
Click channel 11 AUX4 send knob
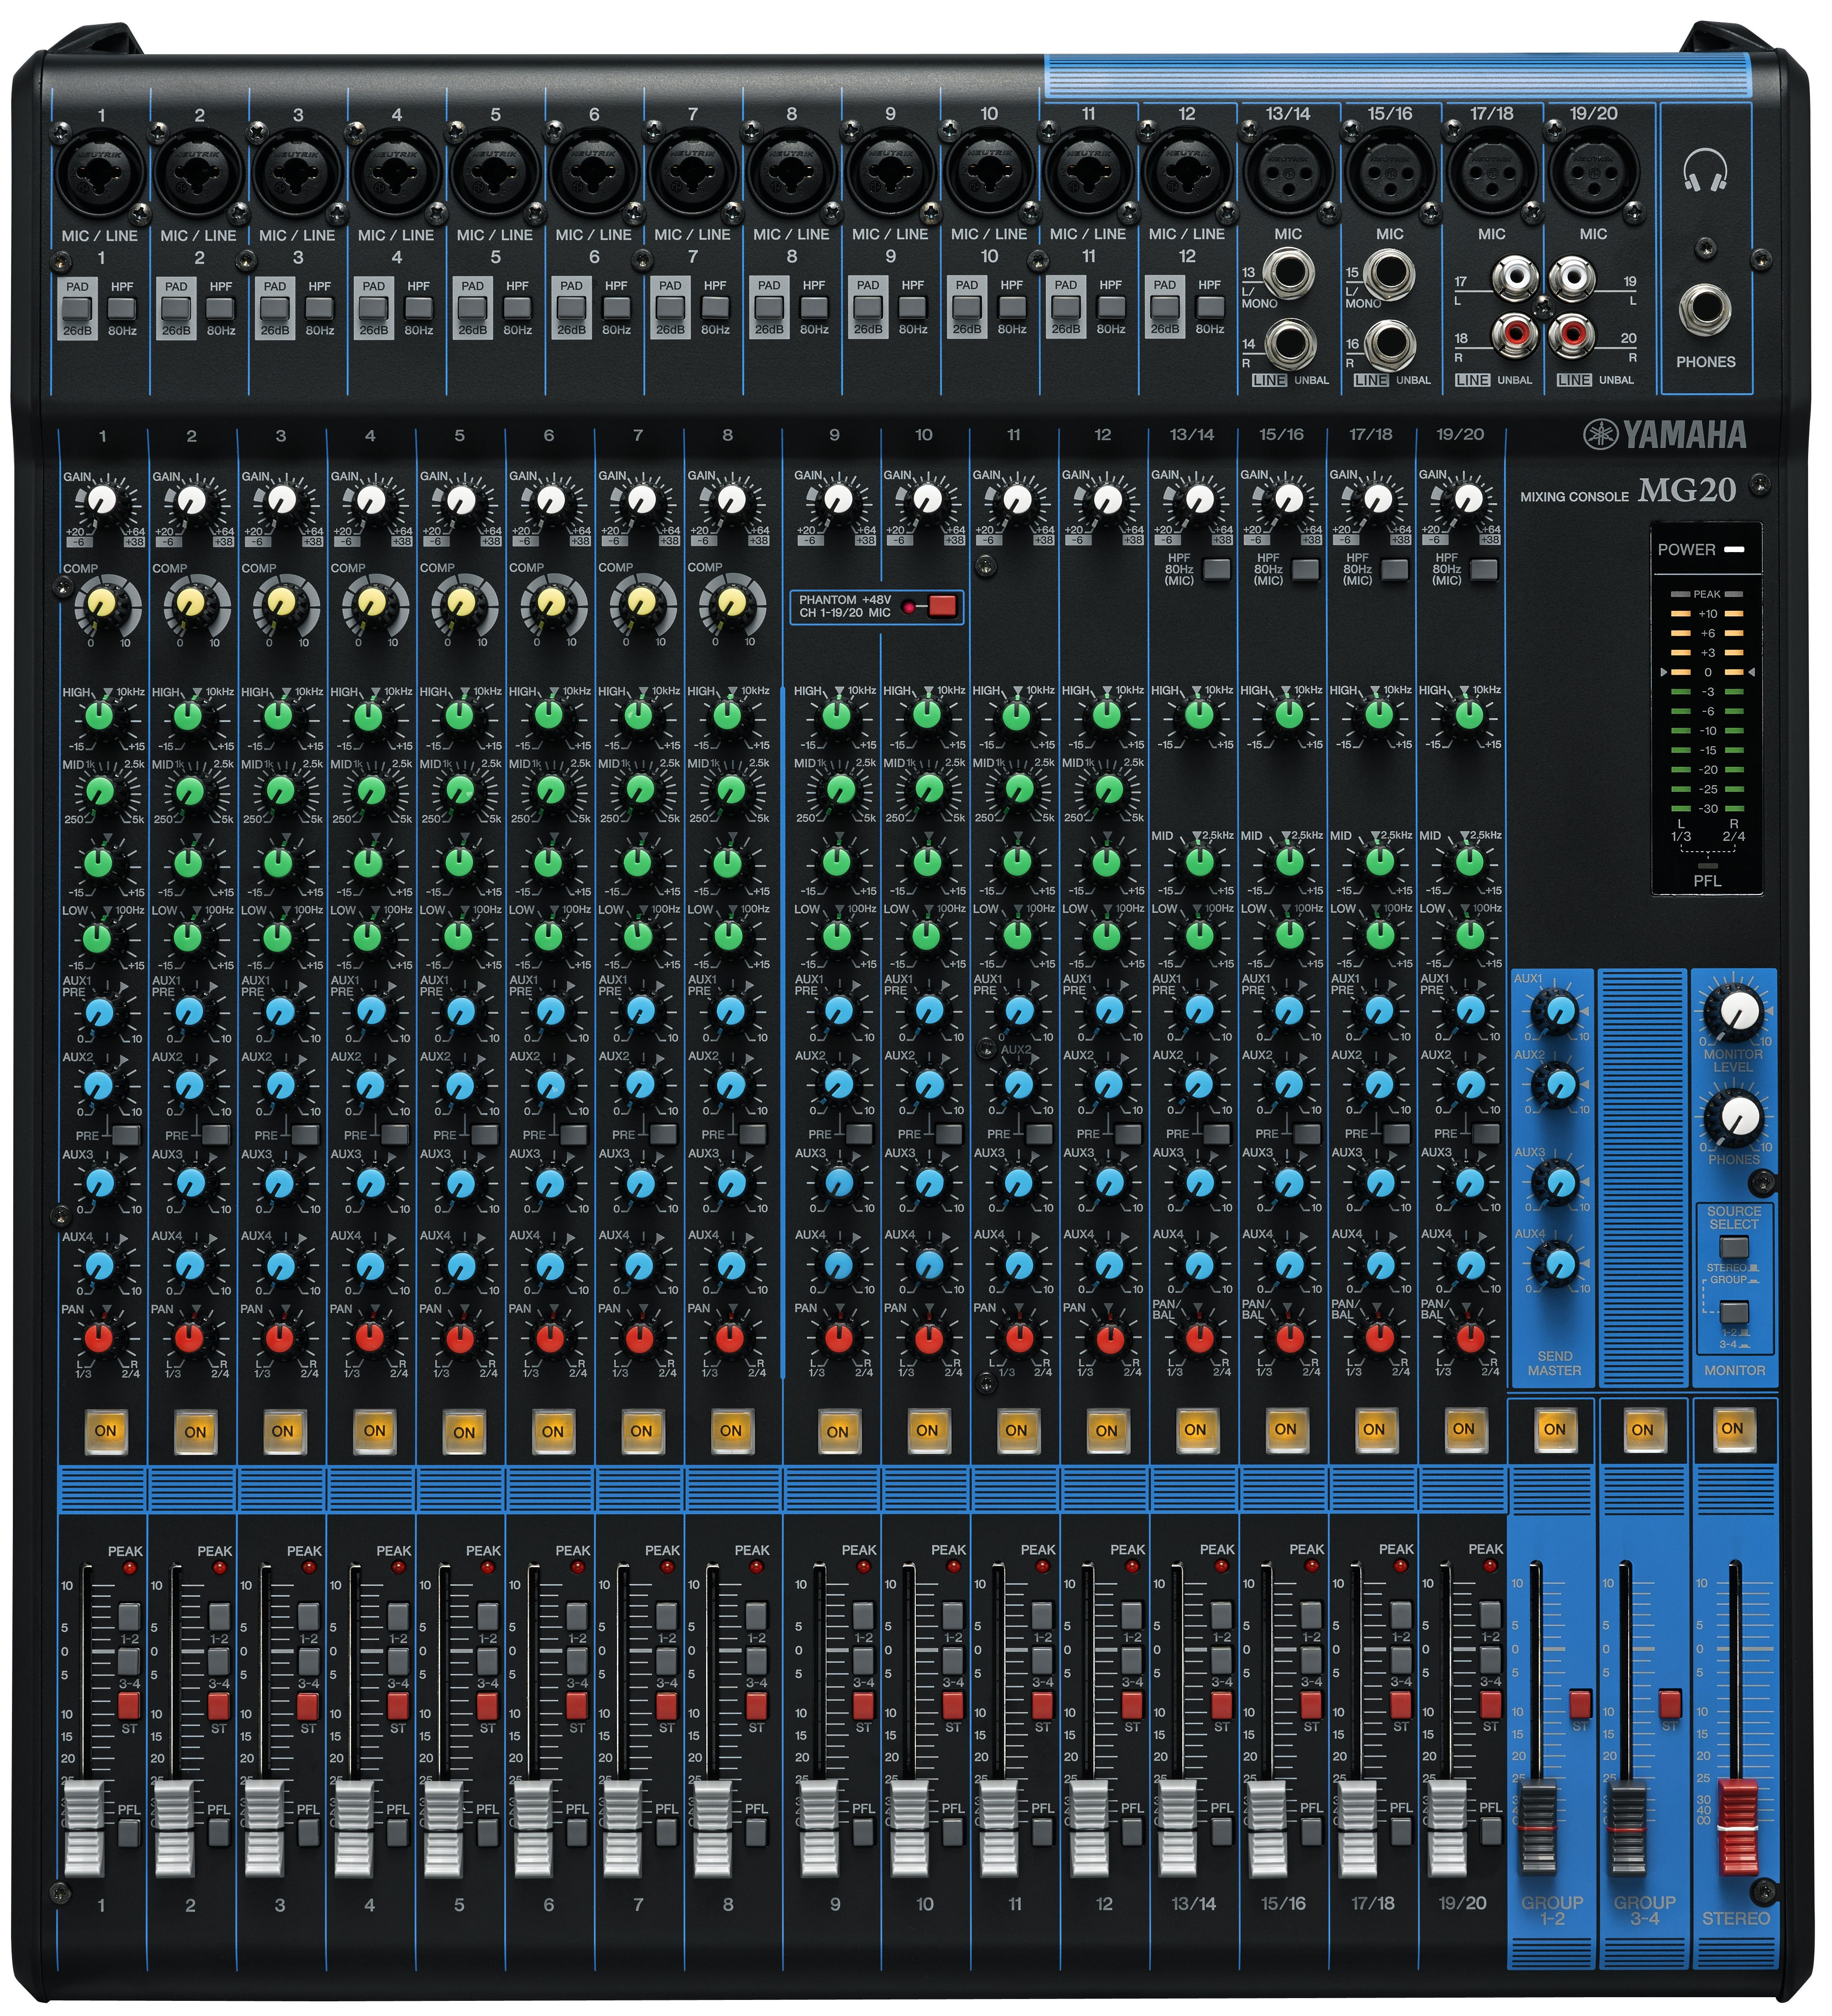(1019, 1265)
